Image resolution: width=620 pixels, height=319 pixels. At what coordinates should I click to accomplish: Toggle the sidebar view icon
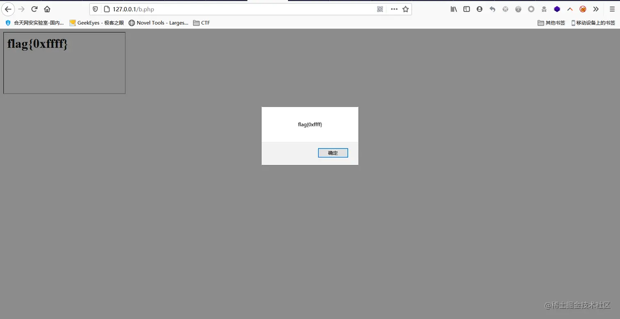(x=467, y=9)
